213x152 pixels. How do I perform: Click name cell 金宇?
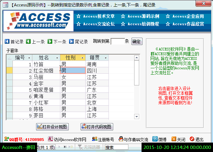(x=46, y=83)
